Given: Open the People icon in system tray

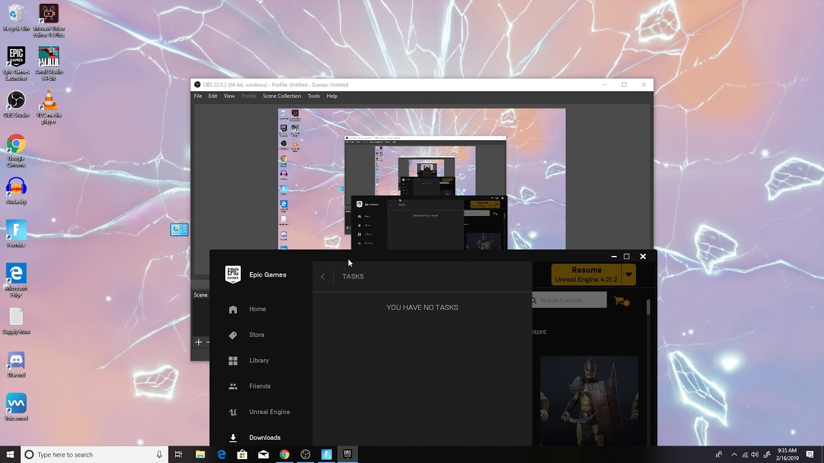Looking at the screenshot, I should pyautogui.click(x=718, y=455).
